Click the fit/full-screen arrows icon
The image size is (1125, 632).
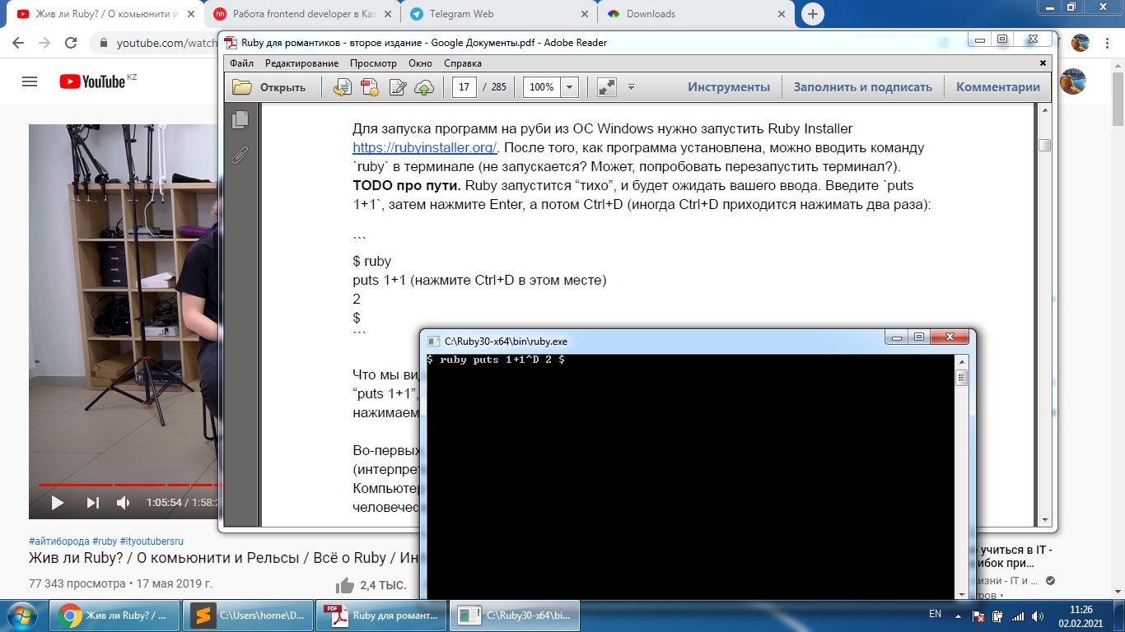607,87
